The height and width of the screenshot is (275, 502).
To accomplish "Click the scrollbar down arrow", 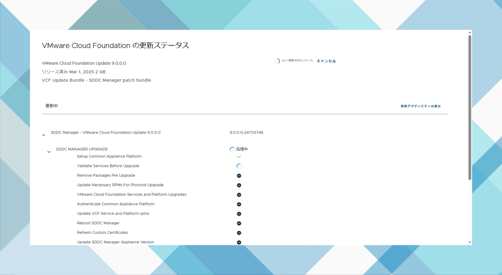I will pos(470,242).
